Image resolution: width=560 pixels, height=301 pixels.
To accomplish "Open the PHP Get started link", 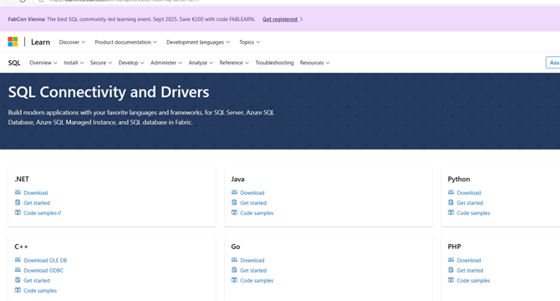I will [x=470, y=270].
